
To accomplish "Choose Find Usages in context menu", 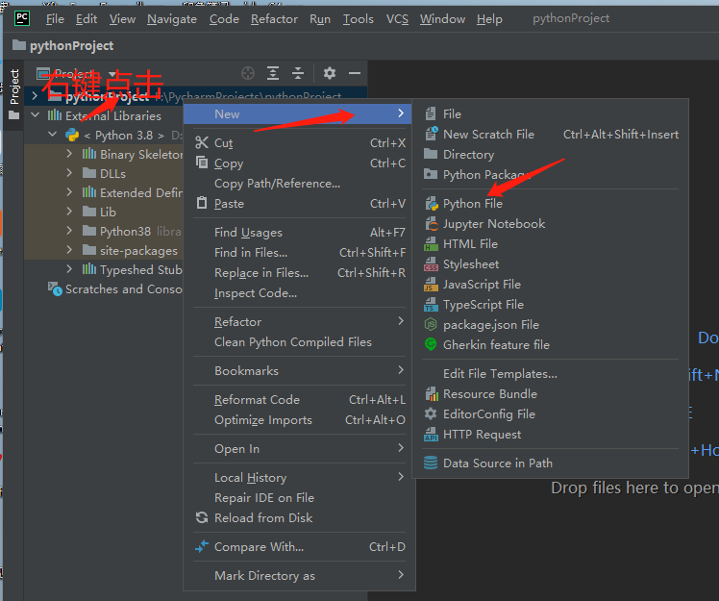I will coord(300,233).
